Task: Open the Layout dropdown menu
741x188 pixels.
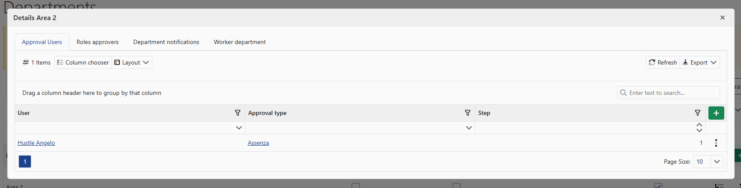Action: click(x=132, y=62)
